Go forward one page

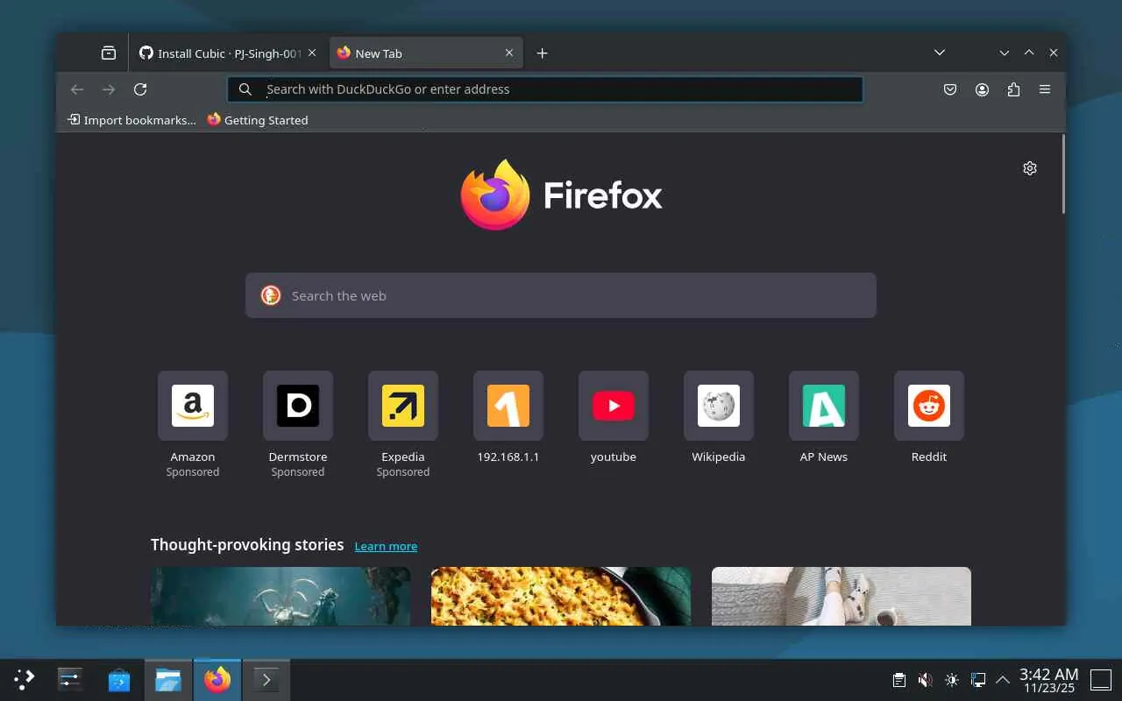(x=109, y=89)
